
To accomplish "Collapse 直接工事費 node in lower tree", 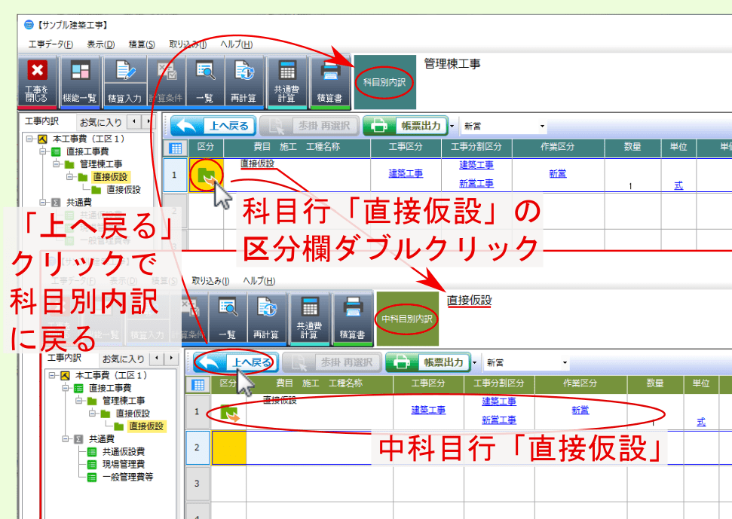I will pos(66,387).
